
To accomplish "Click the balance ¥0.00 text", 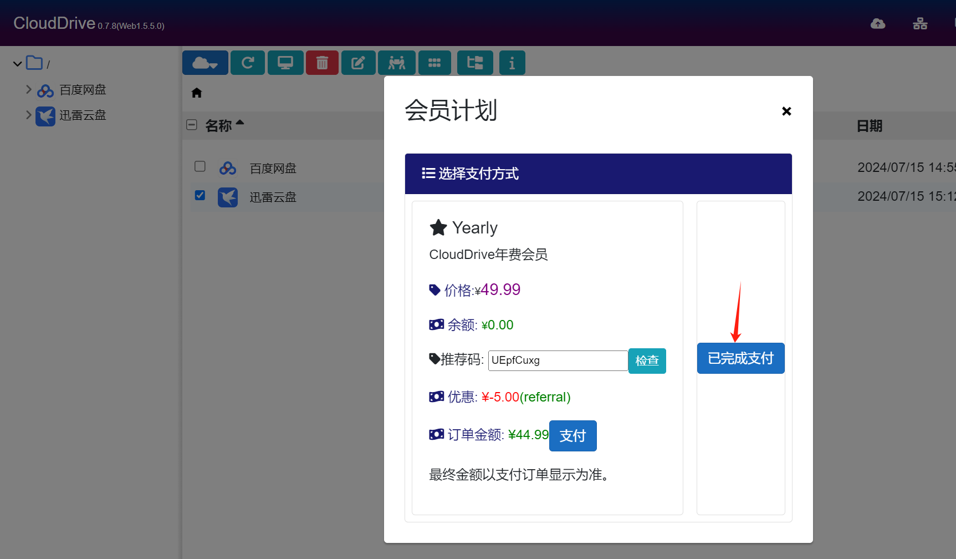I will click(497, 325).
